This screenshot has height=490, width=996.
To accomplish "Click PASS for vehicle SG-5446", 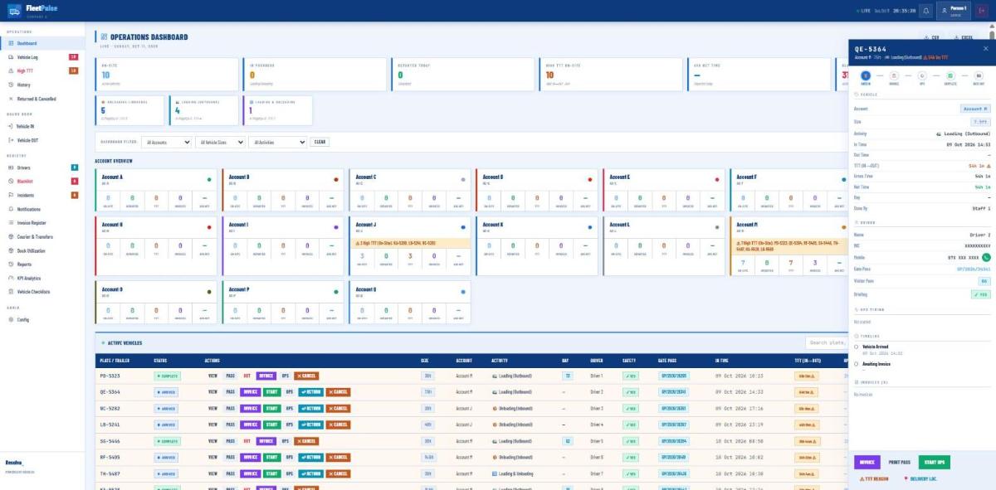I will [231, 440].
